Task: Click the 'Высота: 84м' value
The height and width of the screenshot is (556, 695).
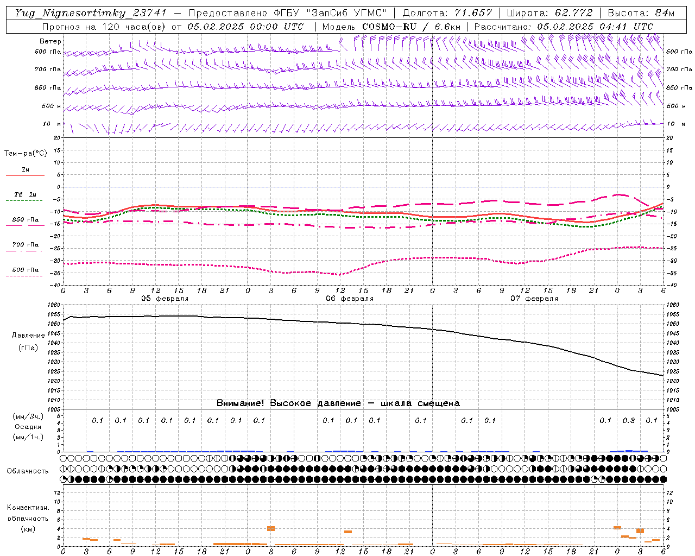Action: [x=641, y=13]
